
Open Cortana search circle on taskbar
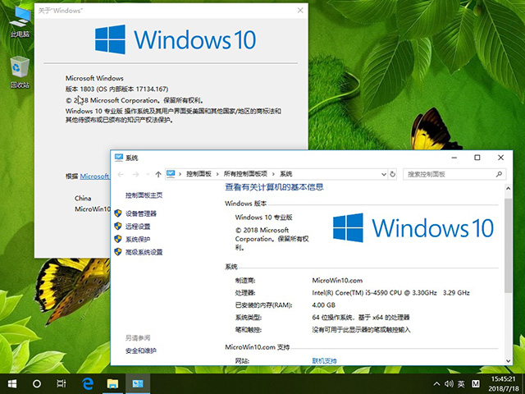37,383
